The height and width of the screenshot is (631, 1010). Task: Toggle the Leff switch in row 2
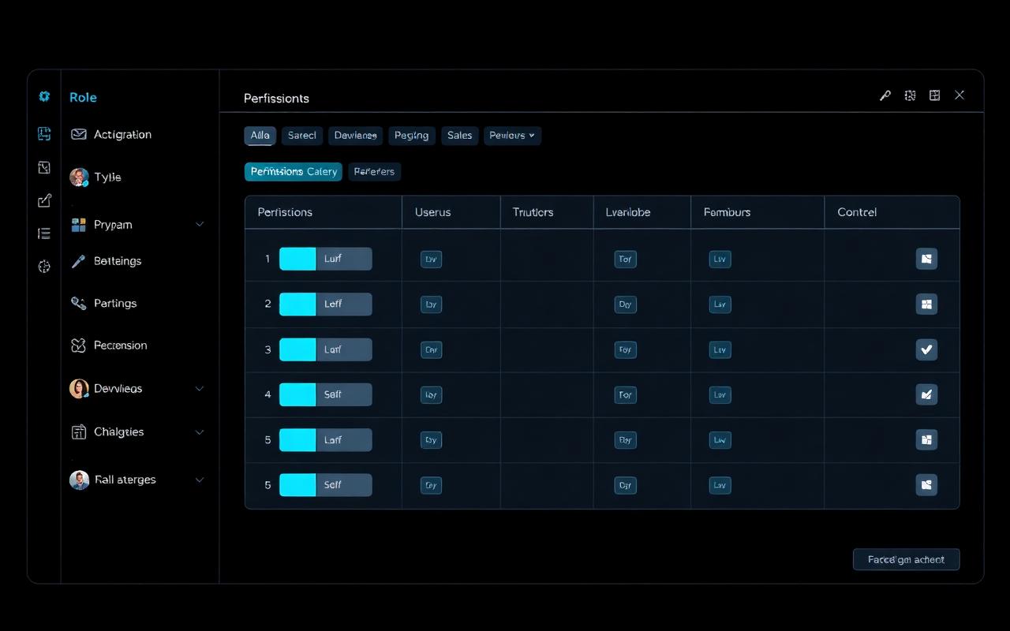click(x=325, y=304)
